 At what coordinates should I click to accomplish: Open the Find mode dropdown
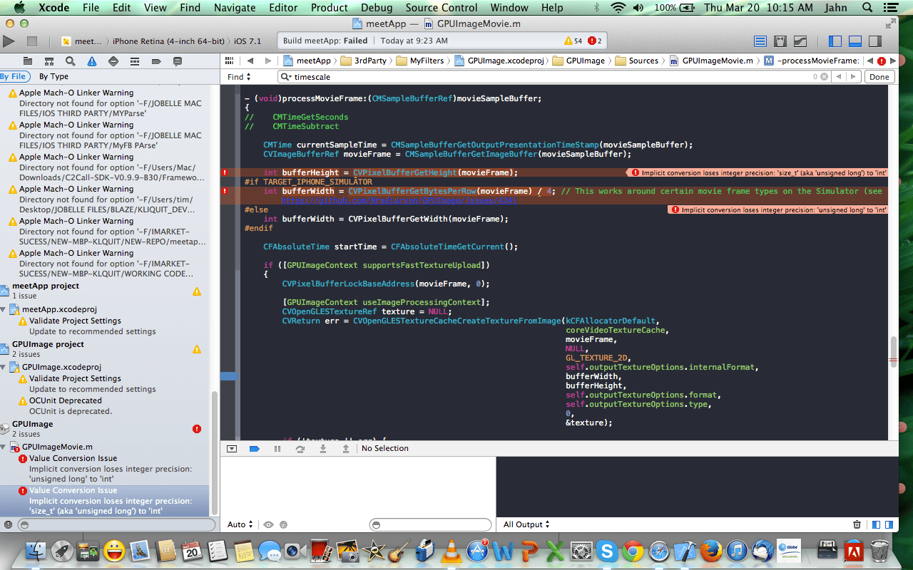[x=239, y=77]
